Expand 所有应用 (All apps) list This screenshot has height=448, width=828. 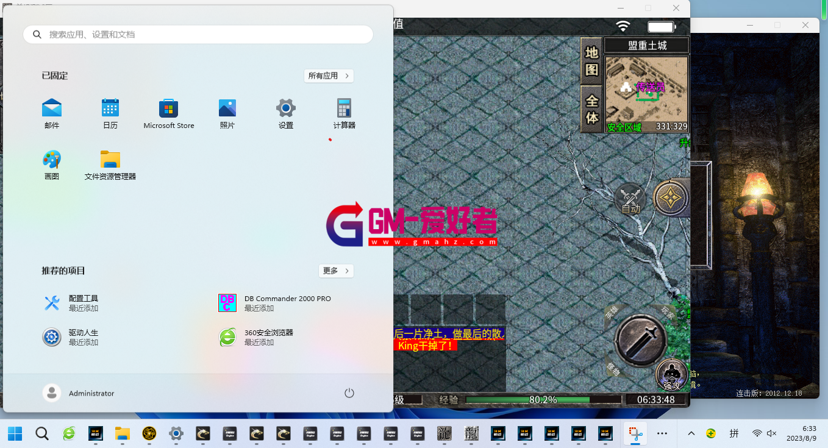tap(329, 76)
